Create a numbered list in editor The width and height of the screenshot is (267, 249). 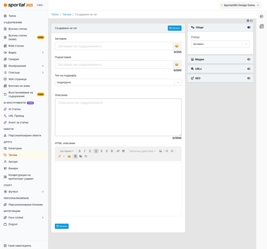point(172,151)
